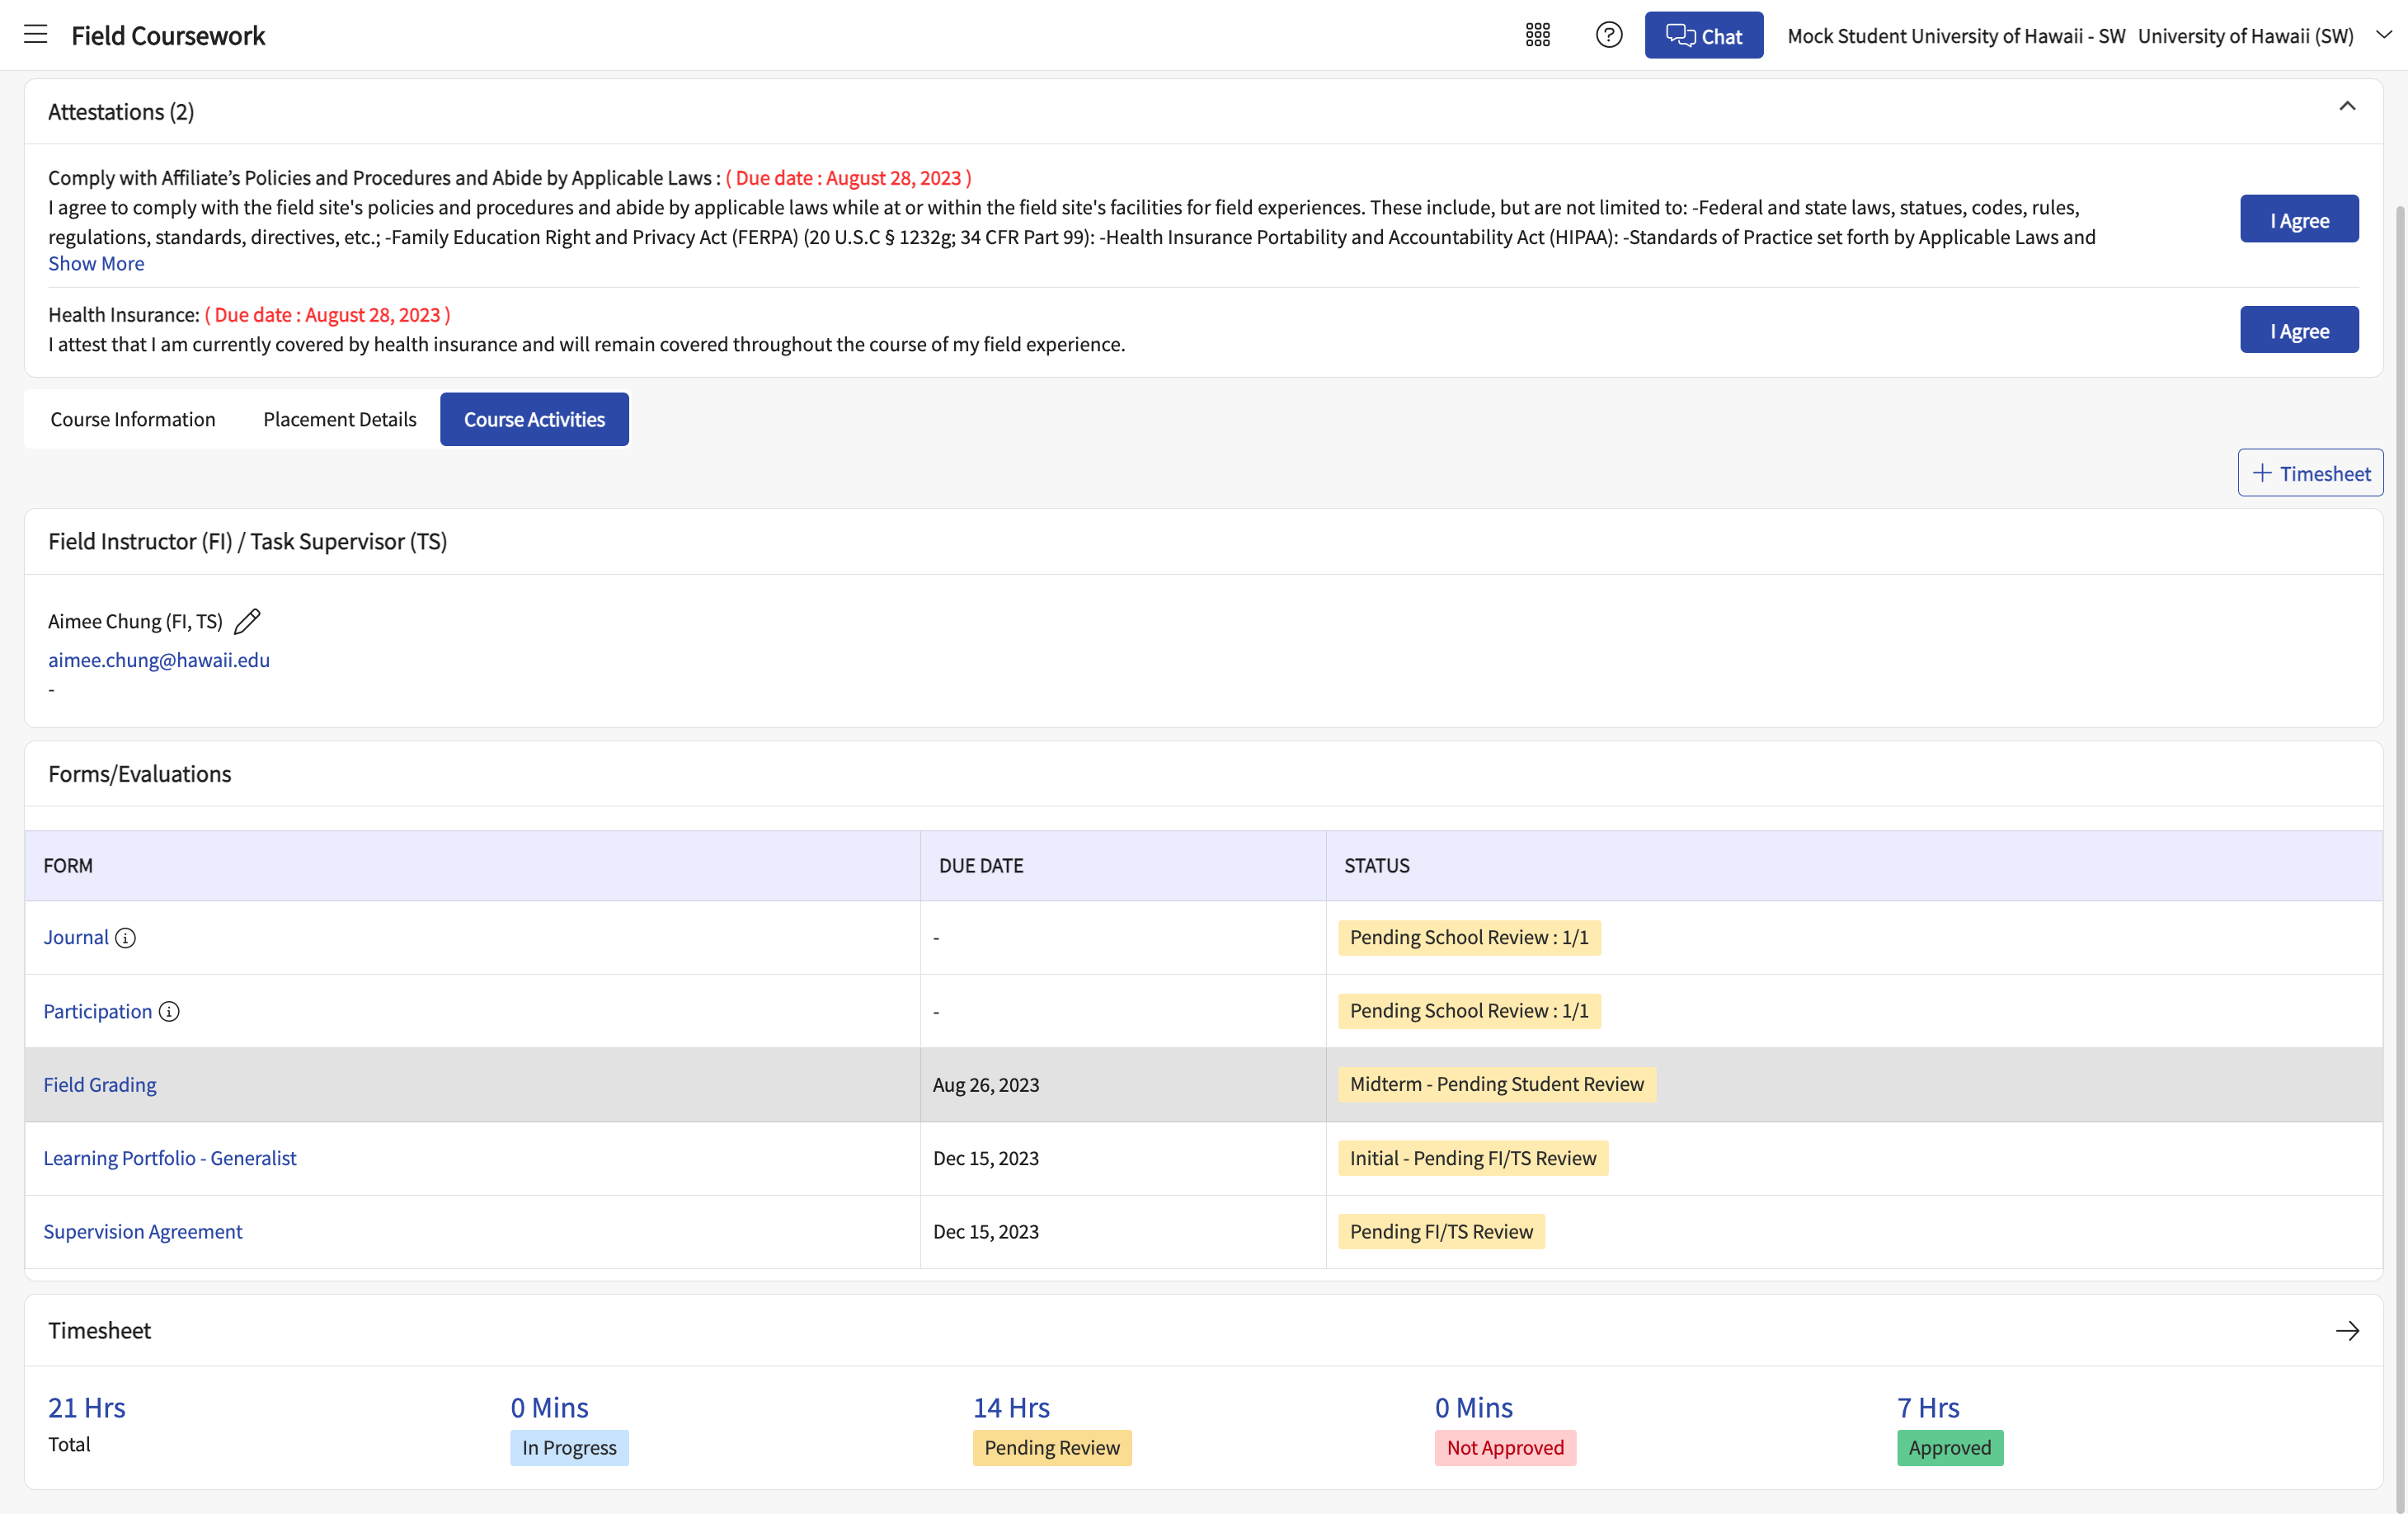Switch to the Placement Details tab
Viewport: 2408px width, 1514px height.
(340, 419)
